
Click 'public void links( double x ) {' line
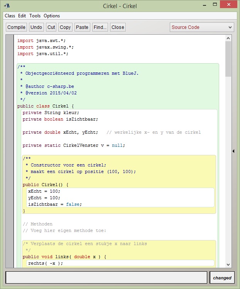[x=64, y=257]
